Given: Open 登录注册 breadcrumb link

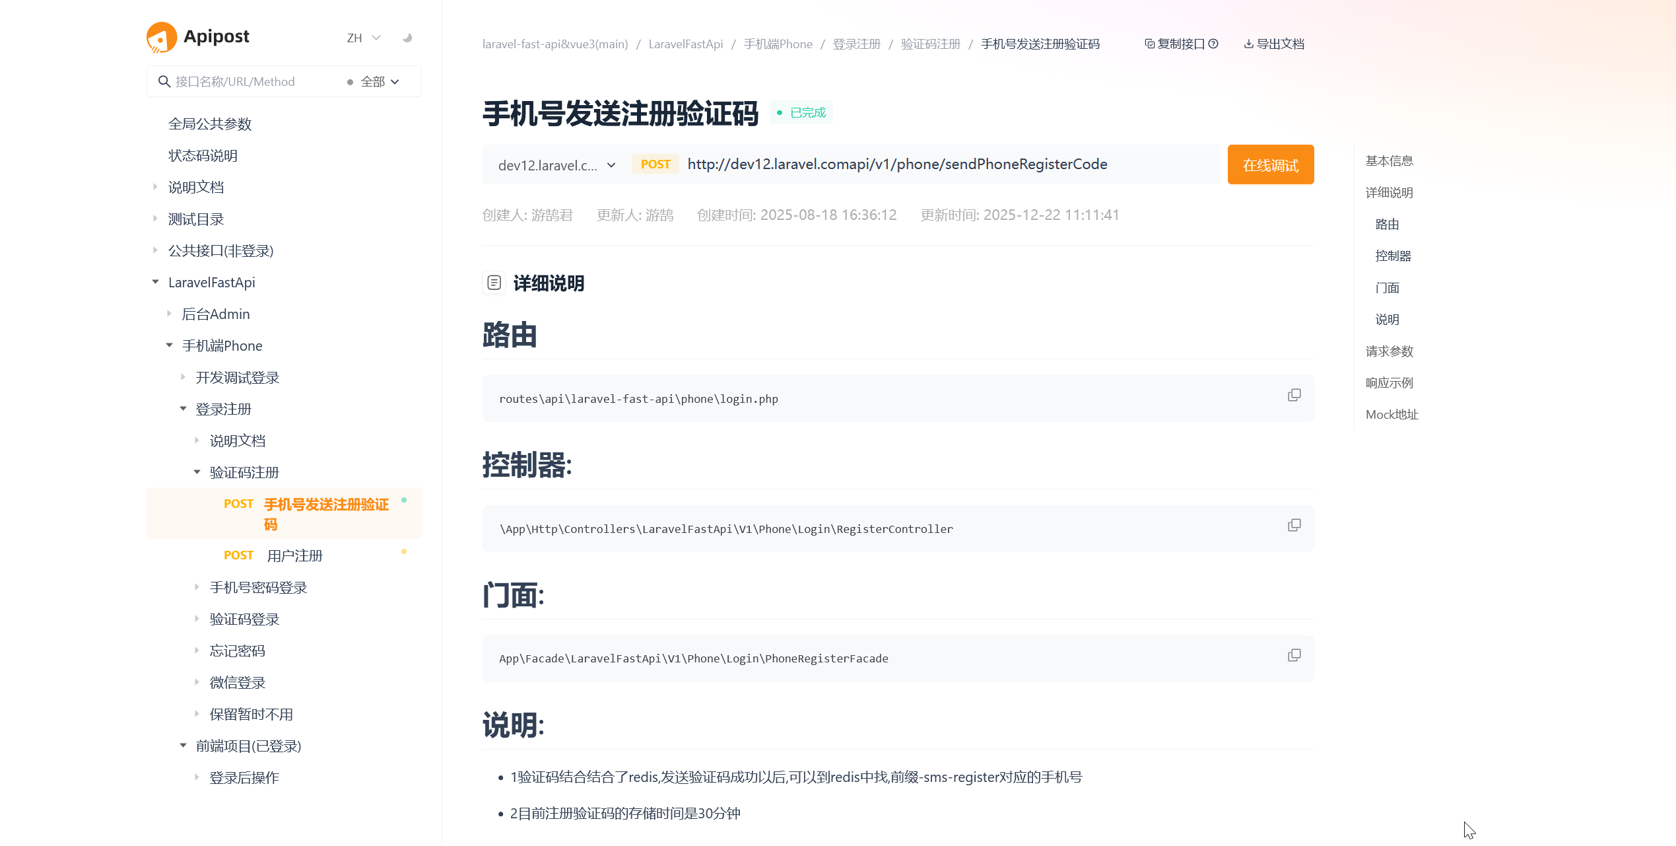Looking at the screenshot, I should [856, 44].
